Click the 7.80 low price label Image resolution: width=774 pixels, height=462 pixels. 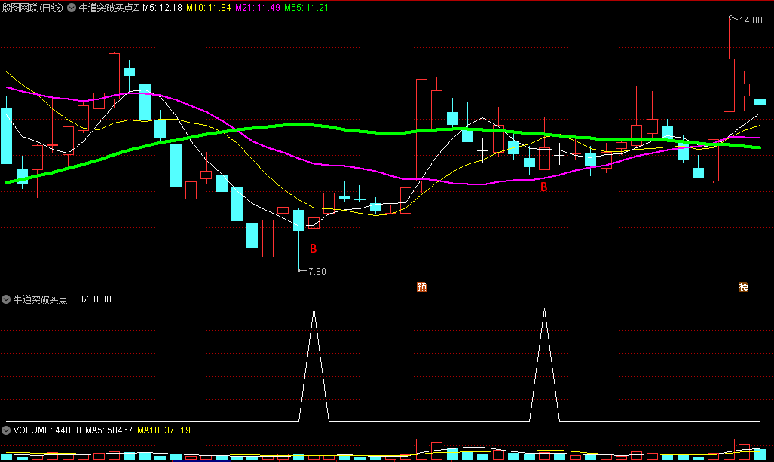(317, 271)
